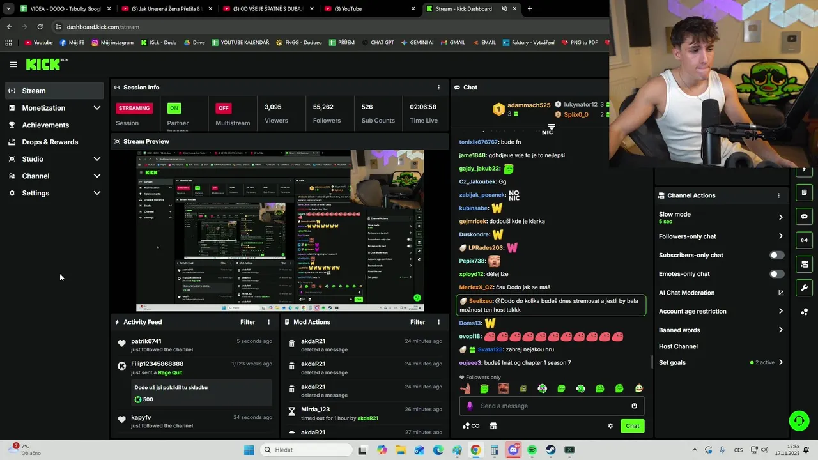Open CHAT GPT bookmark
Screen dimensions: 818x460
377,43
